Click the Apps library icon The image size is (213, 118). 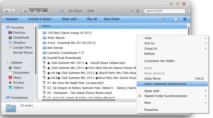[x=10, y=67]
